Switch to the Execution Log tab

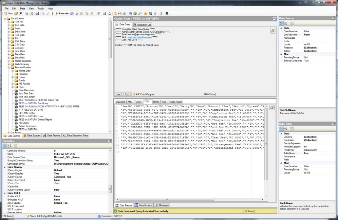pyautogui.click(x=142, y=25)
